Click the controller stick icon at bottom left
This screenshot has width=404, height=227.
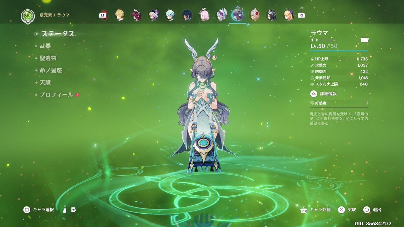pos(65,209)
